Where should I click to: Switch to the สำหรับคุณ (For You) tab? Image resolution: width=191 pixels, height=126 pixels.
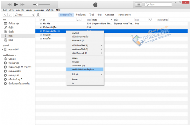tap(81, 15)
